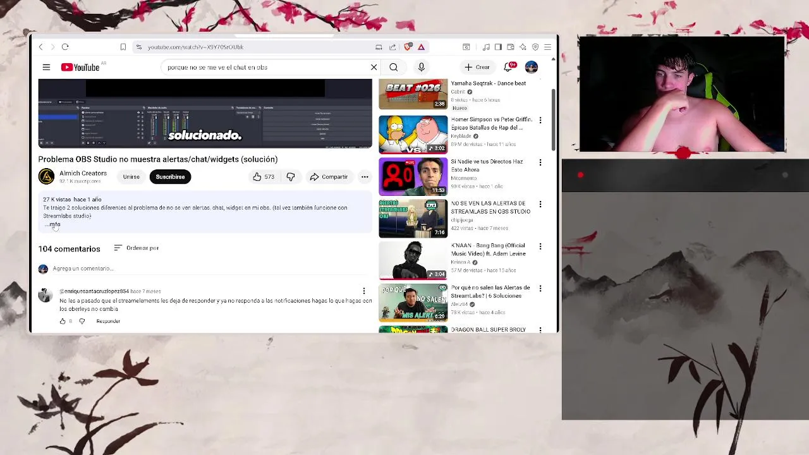This screenshot has height=455, width=809.
Task: Open Brave Shields lion icon
Action: pos(408,47)
